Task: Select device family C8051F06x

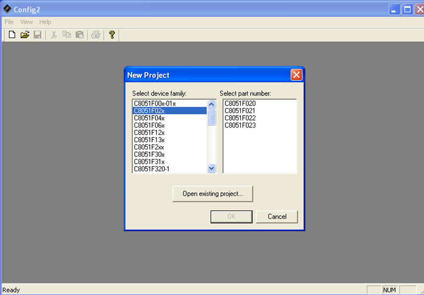Action: tap(170, 125)
